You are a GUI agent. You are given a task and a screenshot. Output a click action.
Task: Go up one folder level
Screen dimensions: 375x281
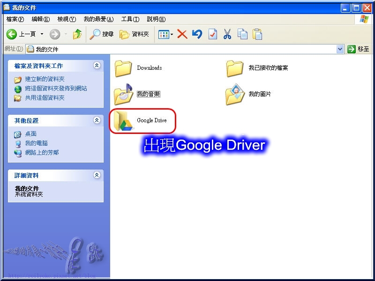(x=77, y=34)
